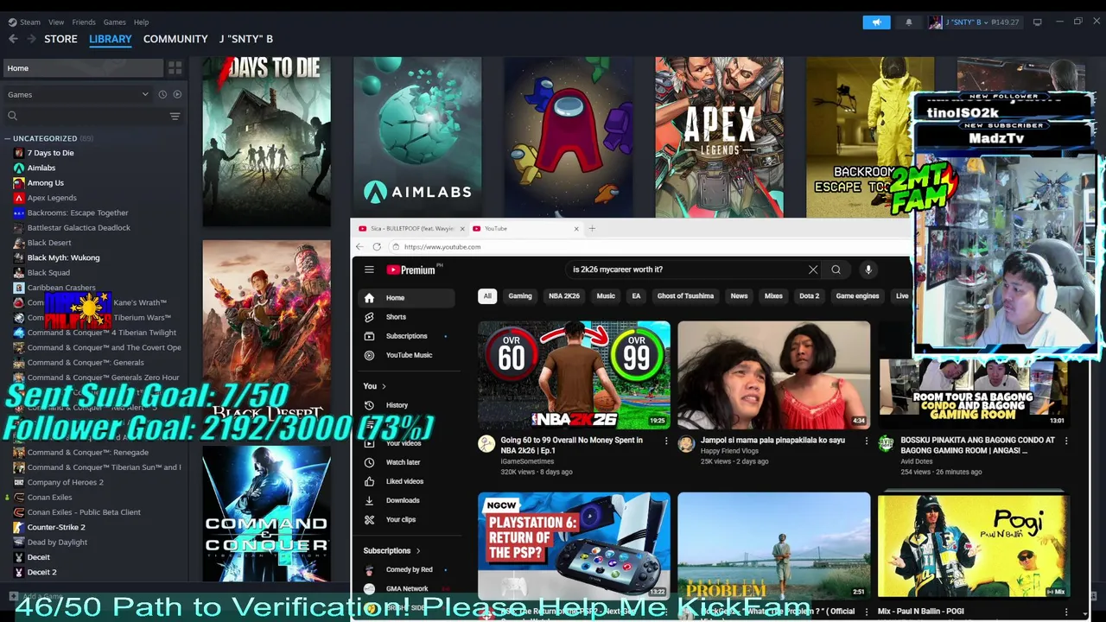Sort library by recent activity clock
Screen dimensions: 1106x622
coord(162,94)
